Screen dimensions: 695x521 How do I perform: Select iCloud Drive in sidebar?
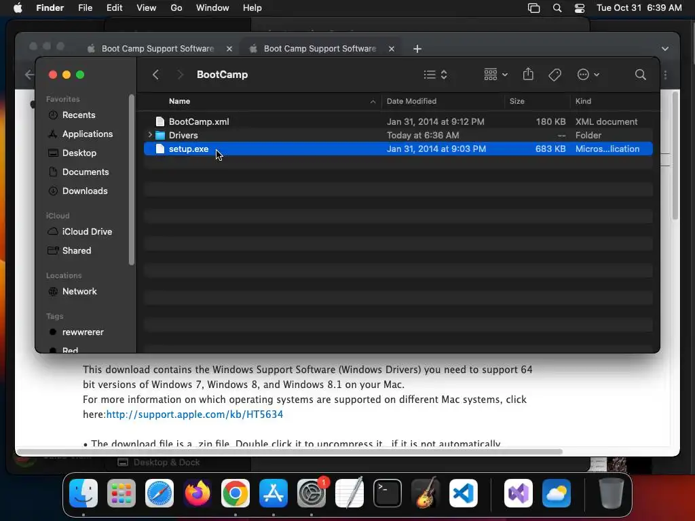87,232
